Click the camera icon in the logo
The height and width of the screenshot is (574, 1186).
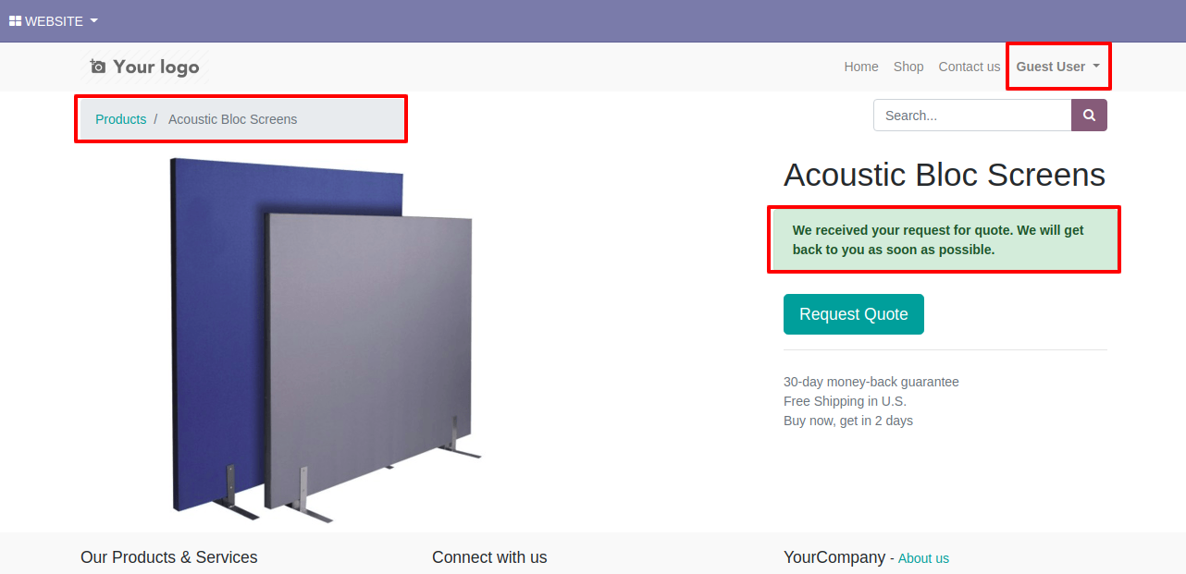click(x=98, y=67)
